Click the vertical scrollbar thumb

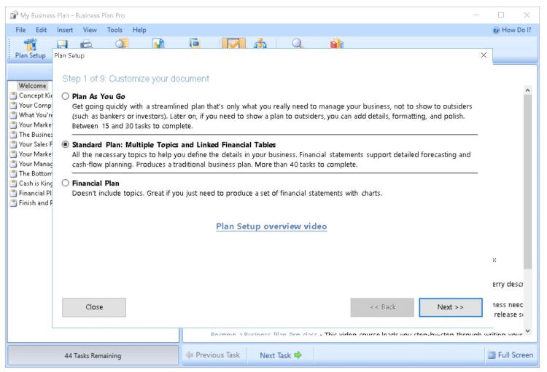pos(527,182)
